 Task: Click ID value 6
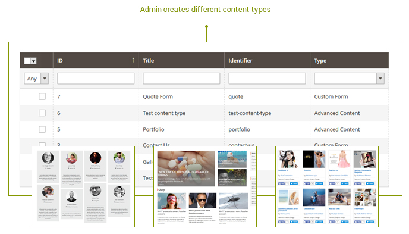[59, 113]
